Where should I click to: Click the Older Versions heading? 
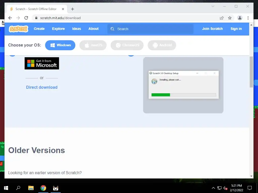point(37,150)
